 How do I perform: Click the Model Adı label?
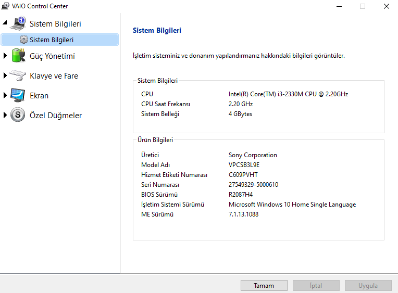point(155,165)
